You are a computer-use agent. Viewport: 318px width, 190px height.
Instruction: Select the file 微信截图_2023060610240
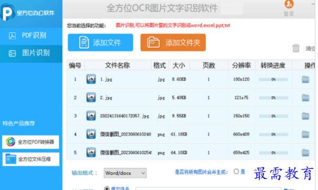point(125,134)
